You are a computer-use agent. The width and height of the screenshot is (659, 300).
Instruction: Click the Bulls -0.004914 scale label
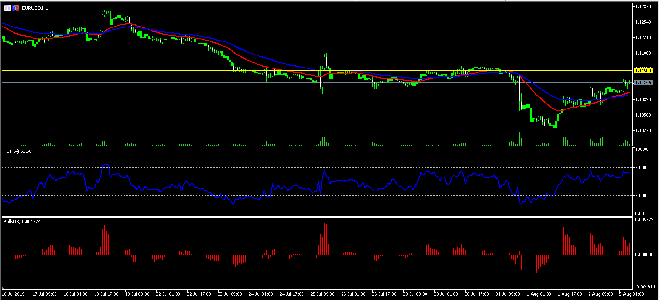(644, 286)
